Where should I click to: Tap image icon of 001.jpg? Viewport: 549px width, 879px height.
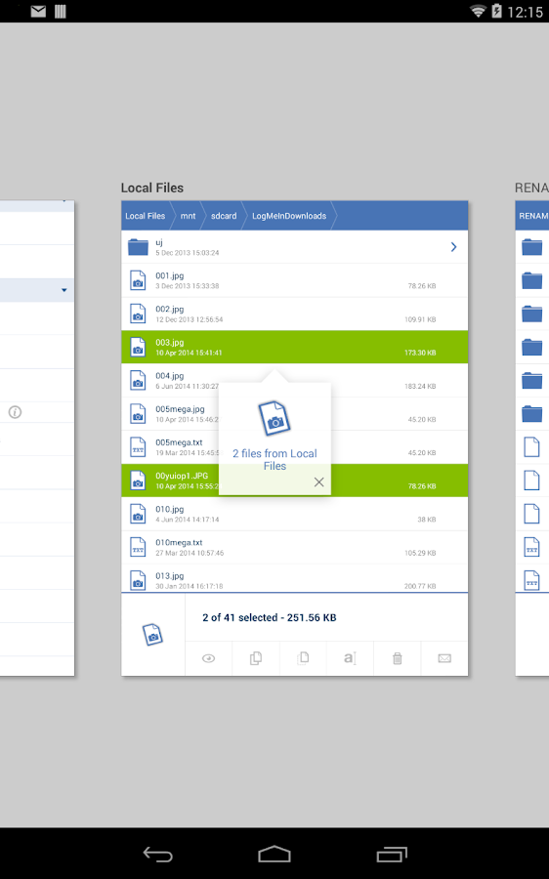pyautogui.click(x=138, y=280)
